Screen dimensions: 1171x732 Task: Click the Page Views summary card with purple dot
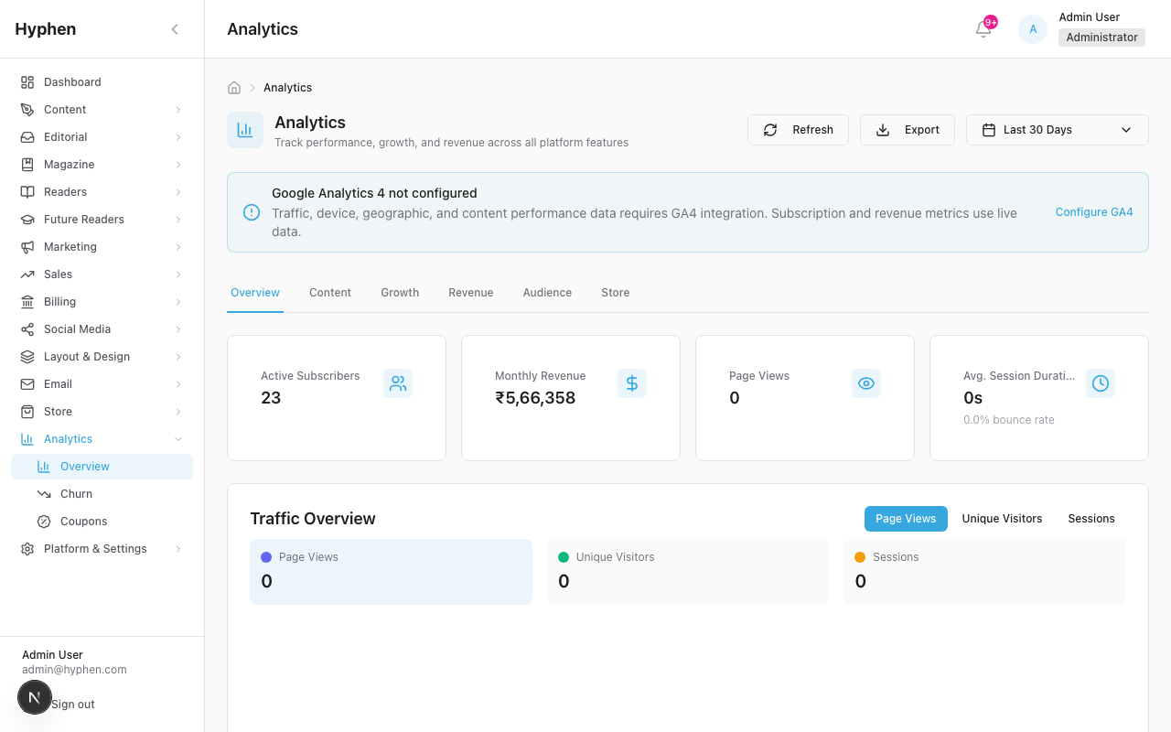coord(391,572)
